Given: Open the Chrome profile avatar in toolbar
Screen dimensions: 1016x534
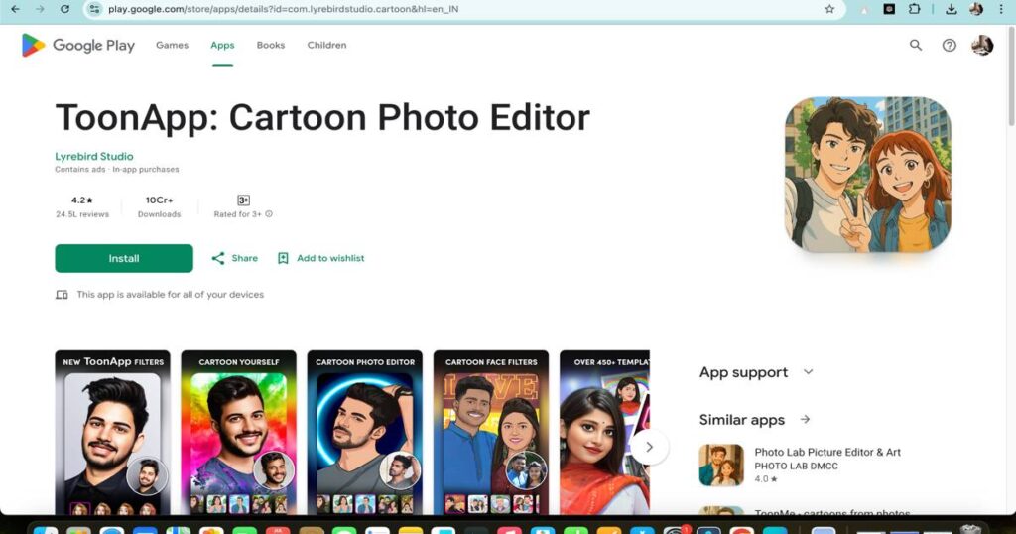Looking at the screenshot, I should tap(976, 9).
